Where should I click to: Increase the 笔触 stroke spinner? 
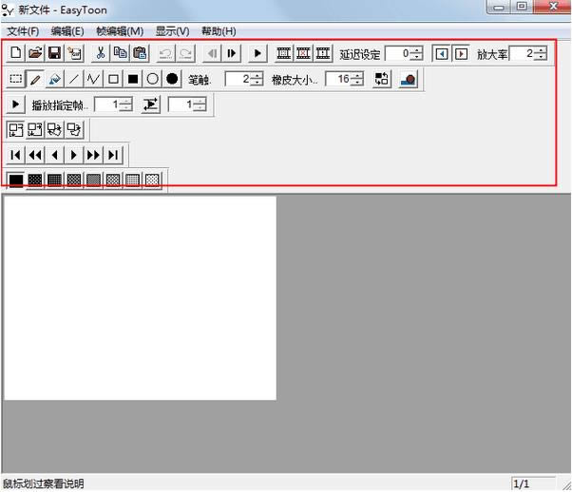[257, 75]
